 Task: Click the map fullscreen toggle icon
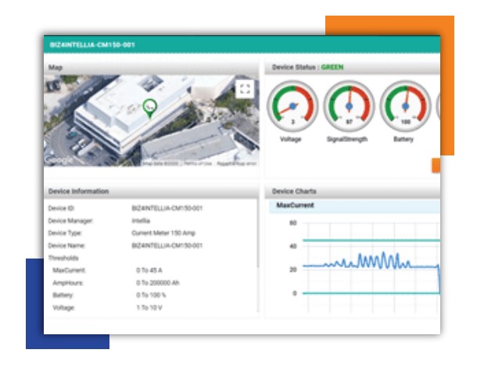pyautogui.click(x=246, y=89)
